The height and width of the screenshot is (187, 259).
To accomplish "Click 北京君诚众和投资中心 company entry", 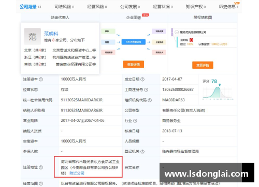I will pyautogui.click(x=74, y=50).
